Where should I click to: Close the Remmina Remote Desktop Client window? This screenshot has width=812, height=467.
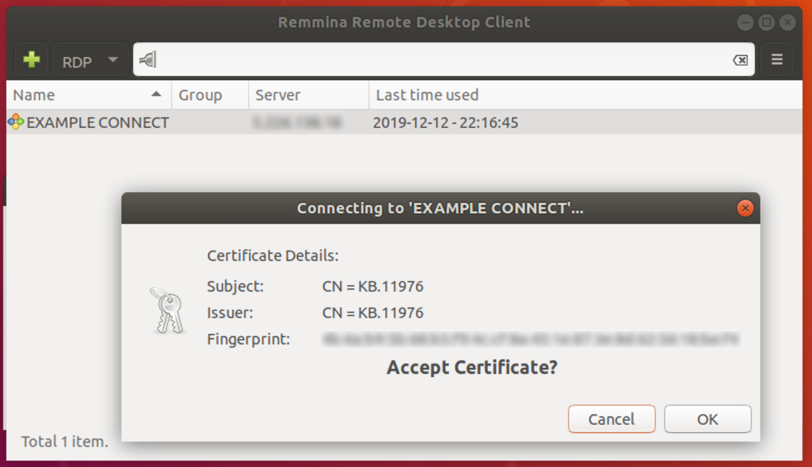(787, 22)
